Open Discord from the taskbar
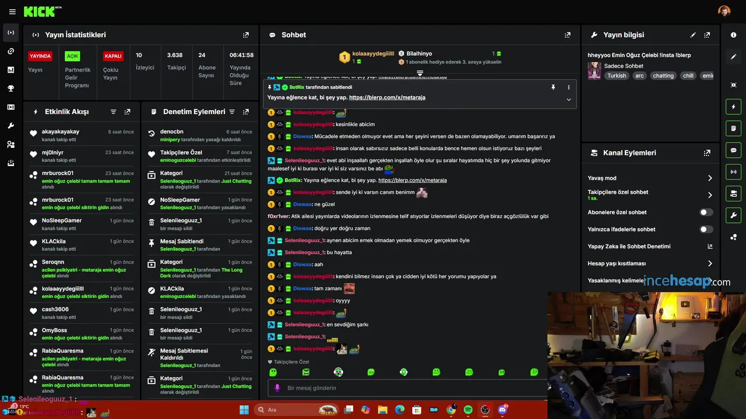The image size is (746, 419). click(x=502, y=410)
